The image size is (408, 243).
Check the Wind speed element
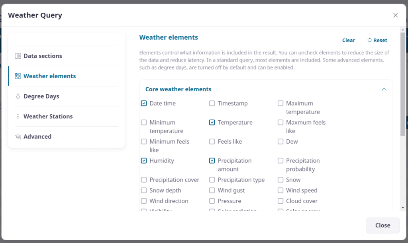coord(280,191)
